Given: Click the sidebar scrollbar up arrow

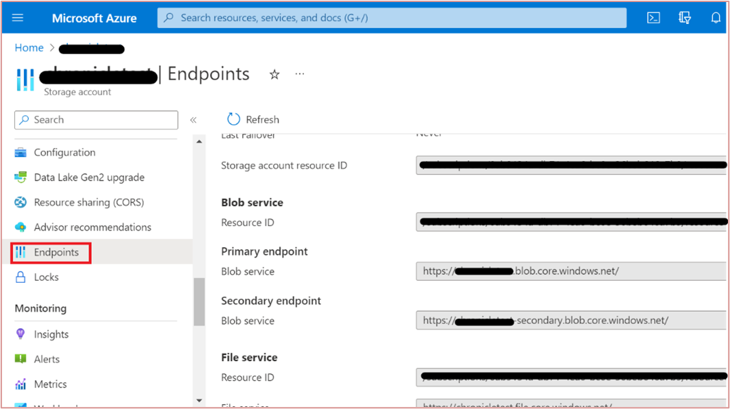Looking at the screenshot, I should [x=199, y=141].
